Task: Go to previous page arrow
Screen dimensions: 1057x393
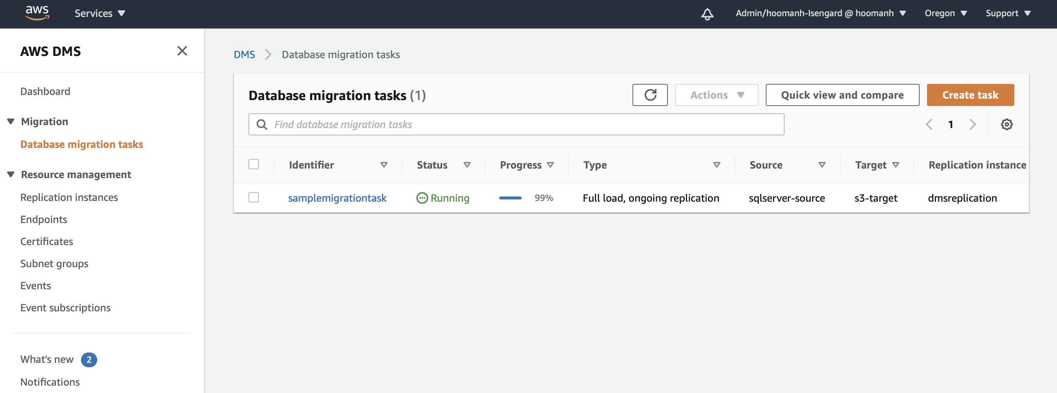Action: pyautogui.click(x=929, y=124)
